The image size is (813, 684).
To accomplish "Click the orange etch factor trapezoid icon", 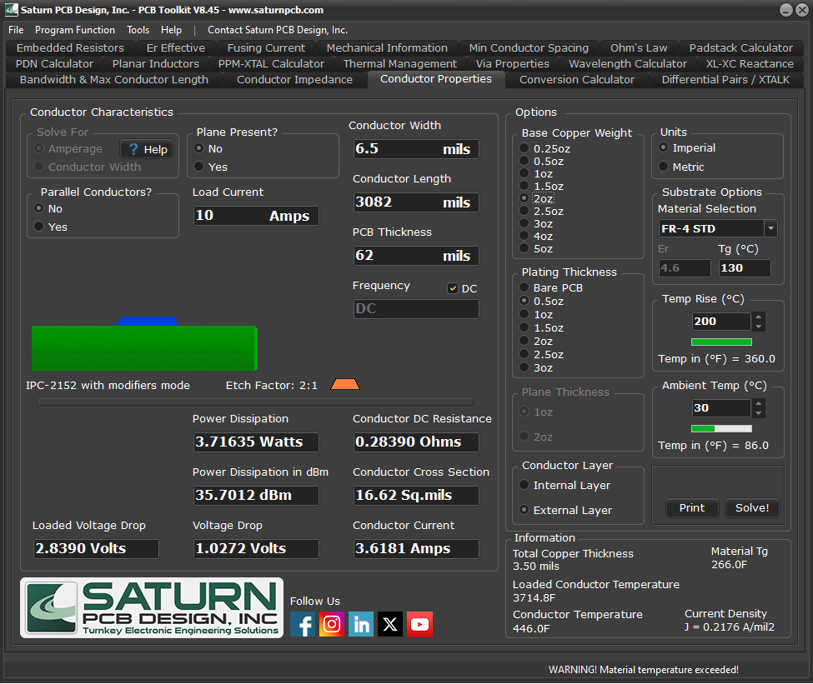I will tap(345, 385).
